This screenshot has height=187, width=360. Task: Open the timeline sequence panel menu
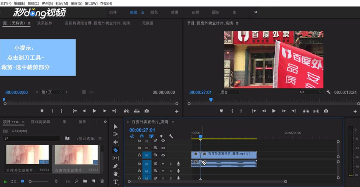(x=173, y=122)
